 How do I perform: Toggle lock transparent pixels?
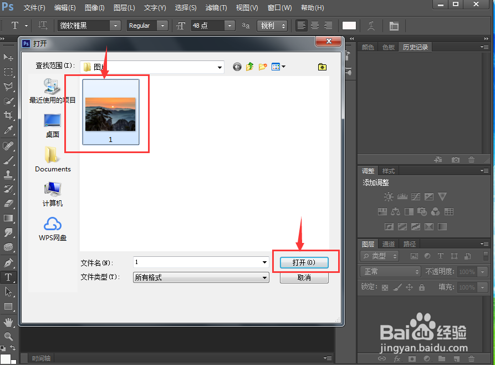385,287
